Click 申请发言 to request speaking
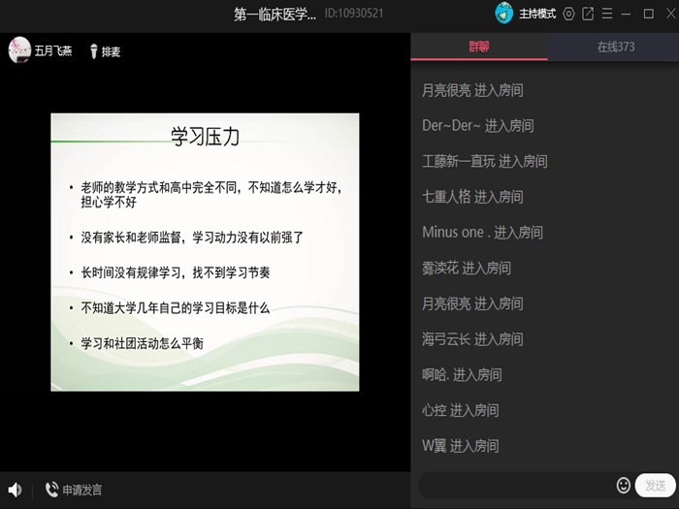 point(81,490)
